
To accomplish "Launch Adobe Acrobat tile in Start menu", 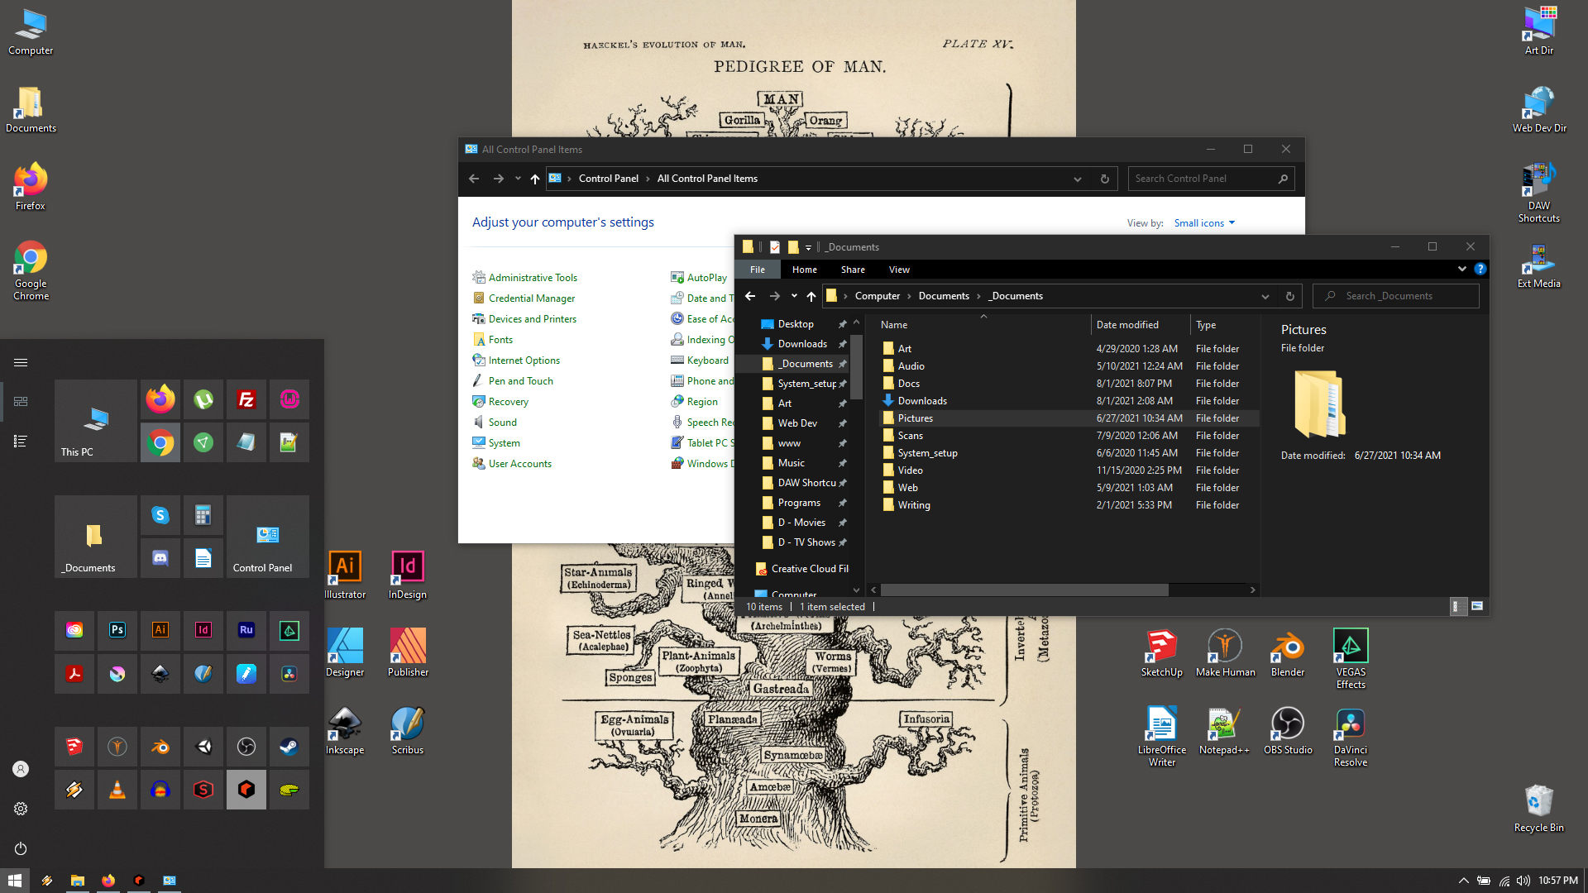I will tap(74, 674).
